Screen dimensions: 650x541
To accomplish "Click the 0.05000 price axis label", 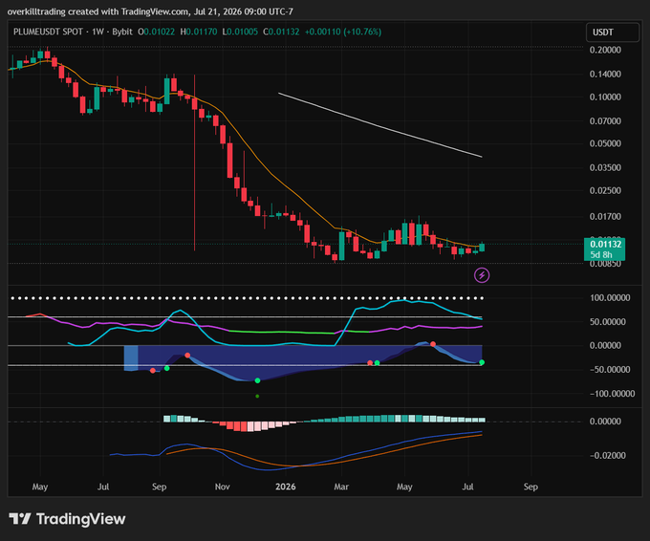I will pyautogui.click(x=605, y=143).
